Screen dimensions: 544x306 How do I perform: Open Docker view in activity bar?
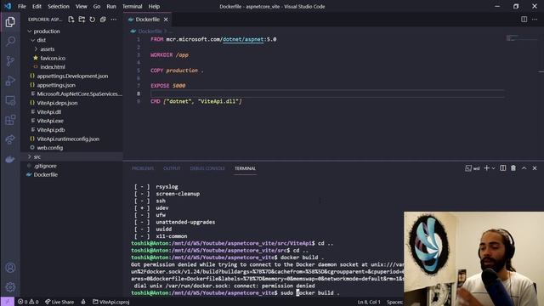(10, 159)
